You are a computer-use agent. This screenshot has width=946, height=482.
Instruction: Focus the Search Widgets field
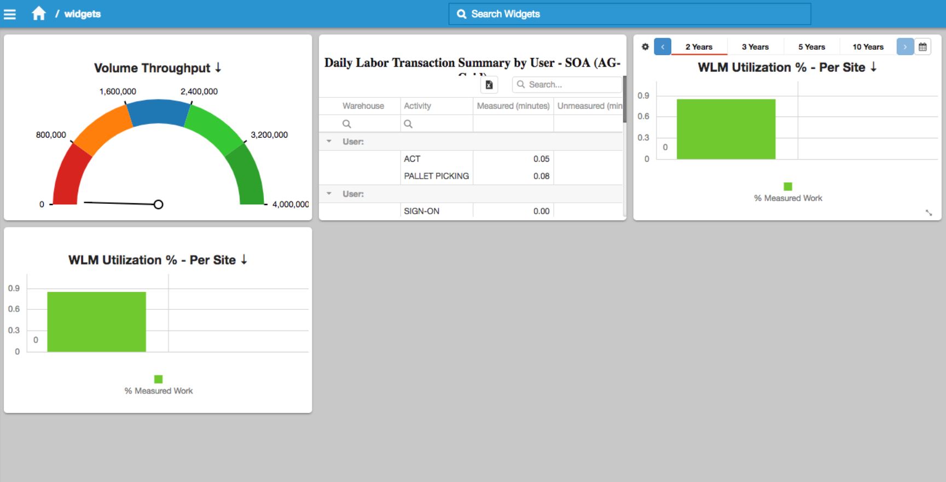coord(629,14)
